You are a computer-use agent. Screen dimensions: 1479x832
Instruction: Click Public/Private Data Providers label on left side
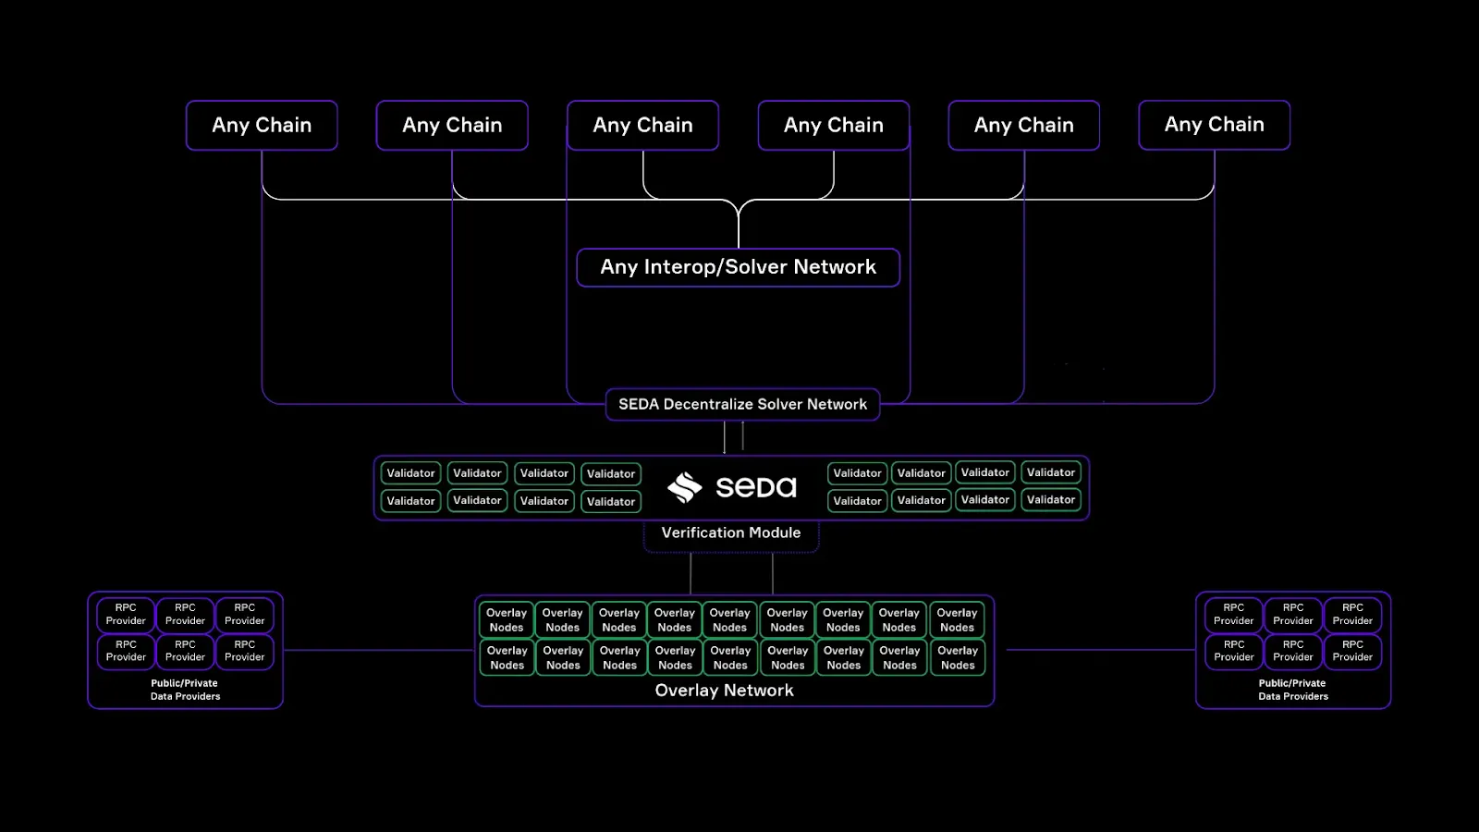coord(185,690)
